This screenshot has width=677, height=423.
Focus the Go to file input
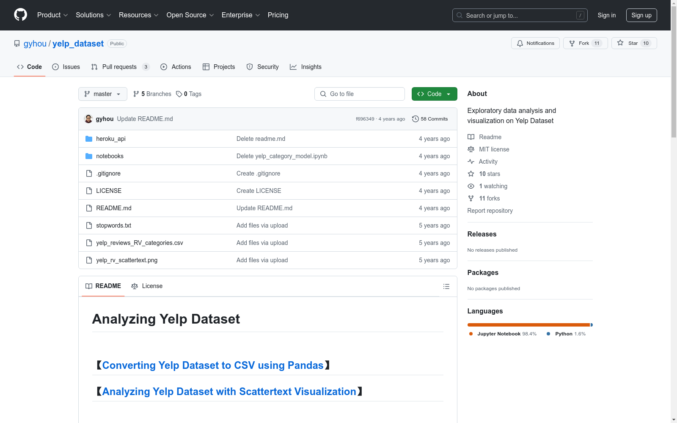[360, 94]
